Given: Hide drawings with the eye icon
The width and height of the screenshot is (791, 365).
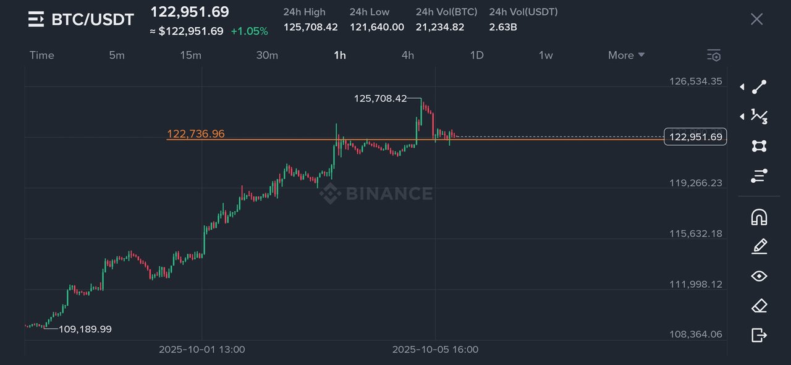Looking at the screenshot, I should 759,276.
